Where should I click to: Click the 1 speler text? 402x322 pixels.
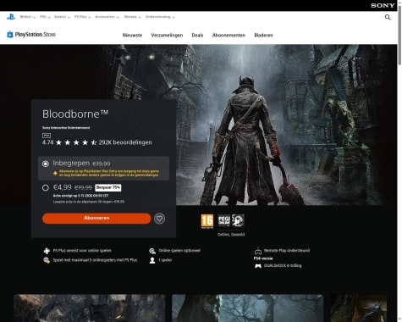point(165,260)
